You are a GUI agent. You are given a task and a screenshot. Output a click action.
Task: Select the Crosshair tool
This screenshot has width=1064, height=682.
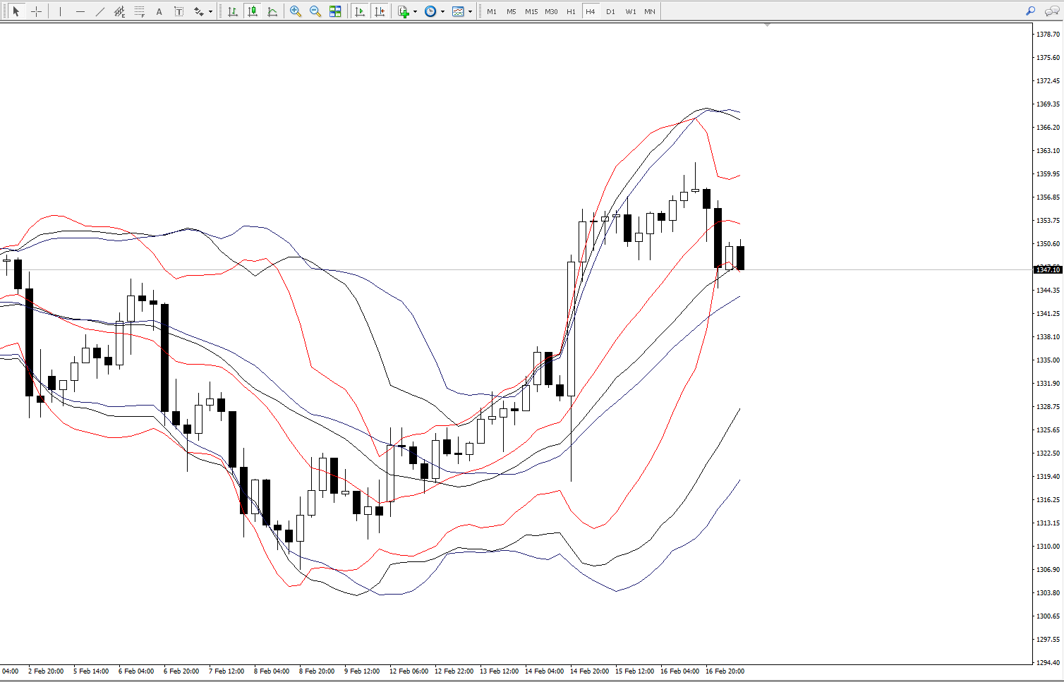36,11
